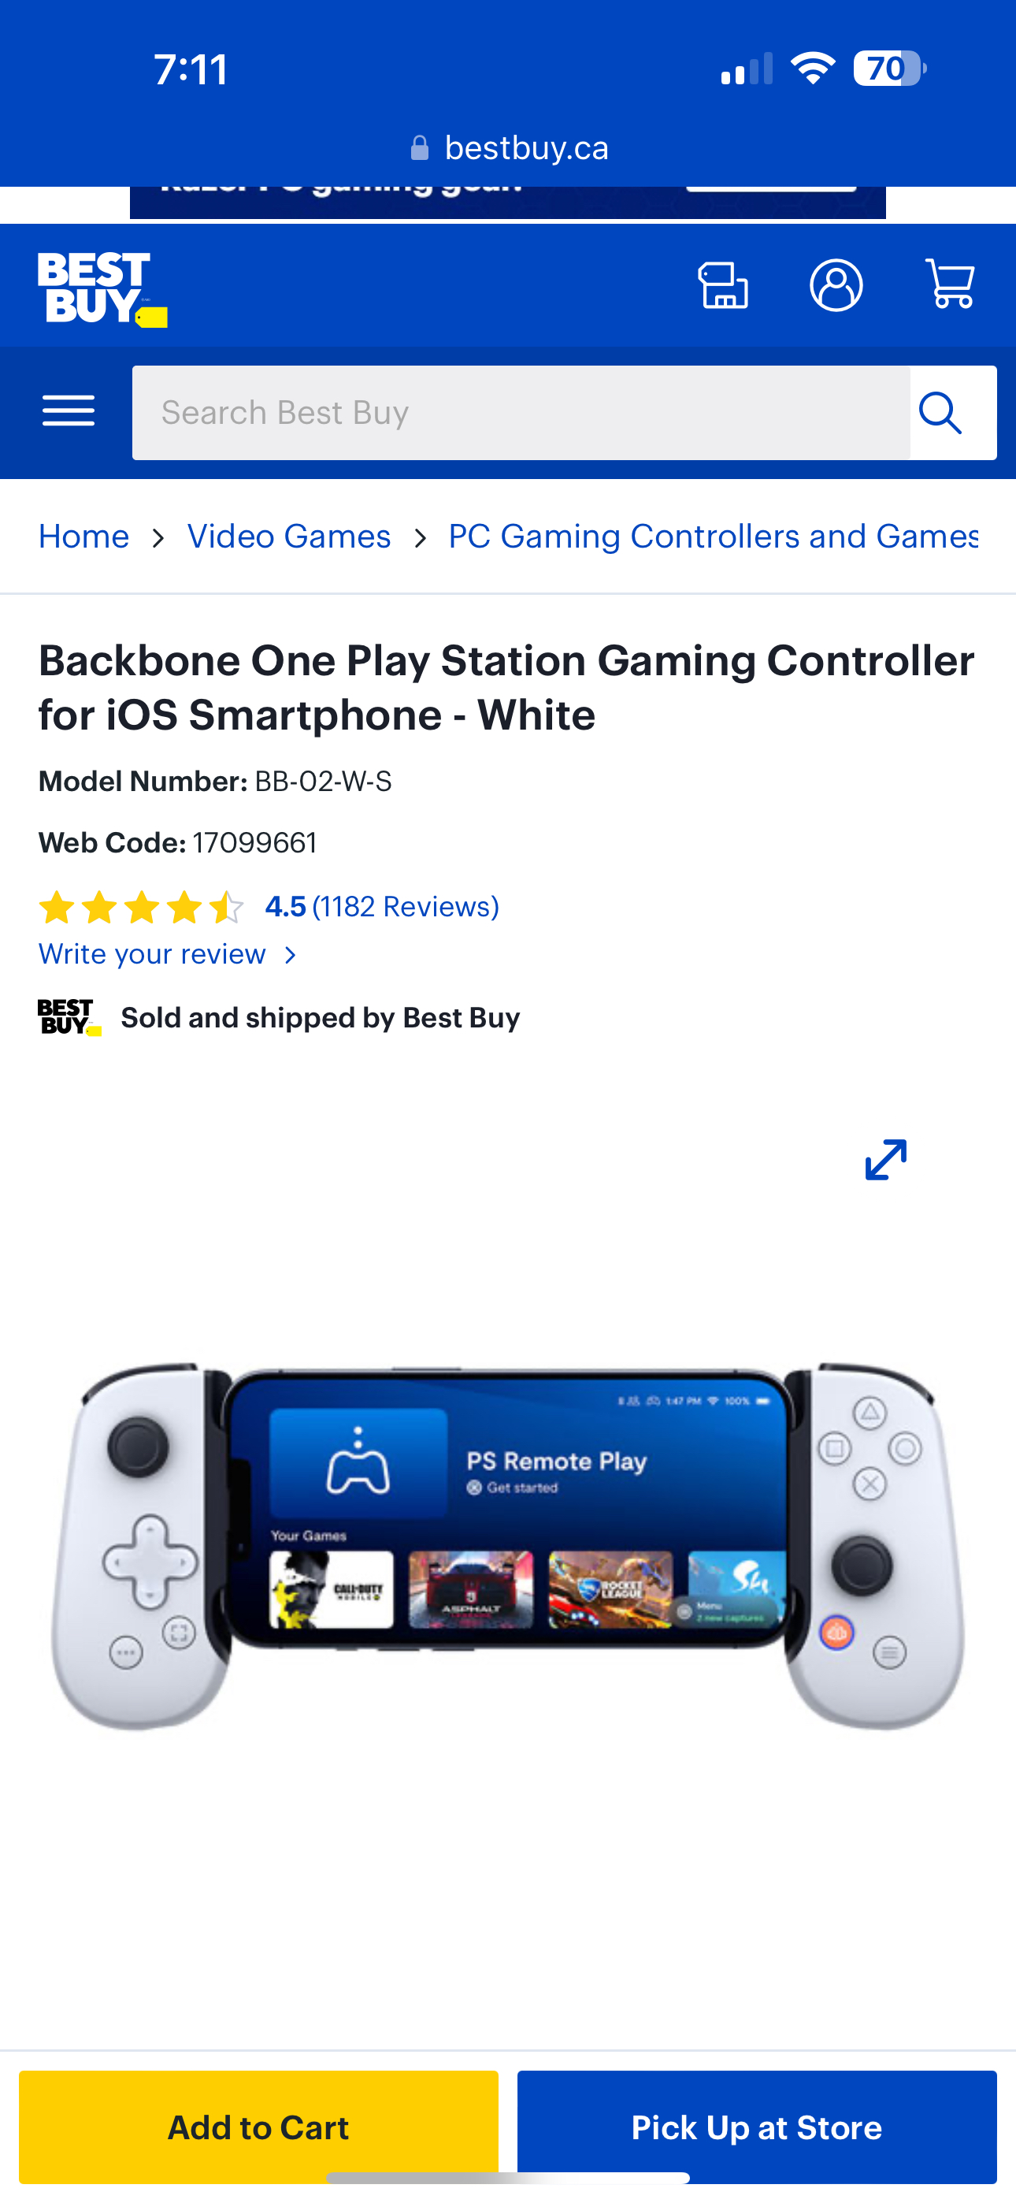This screenshot has height=2203, width=1016.
Task: Open the store locator icon
Action: pyautogui.click(x=724, y=284)
